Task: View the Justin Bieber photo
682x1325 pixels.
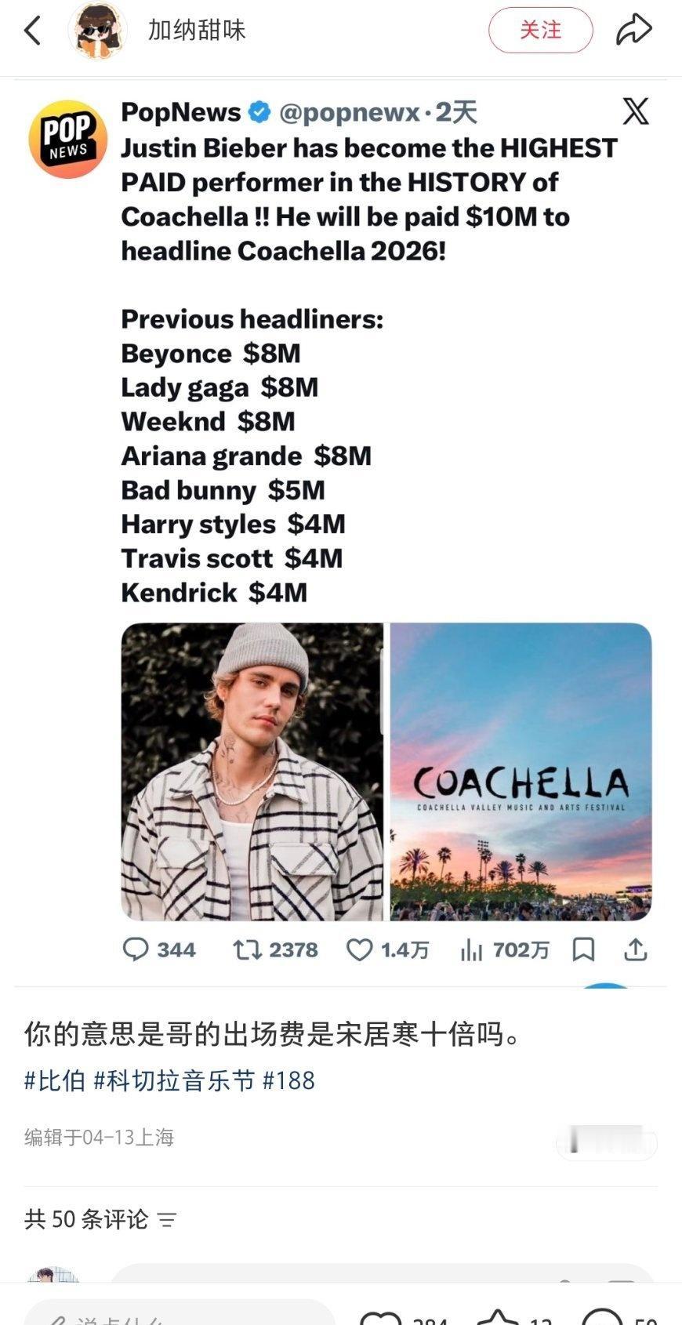Action: click(x=252, y=771)
